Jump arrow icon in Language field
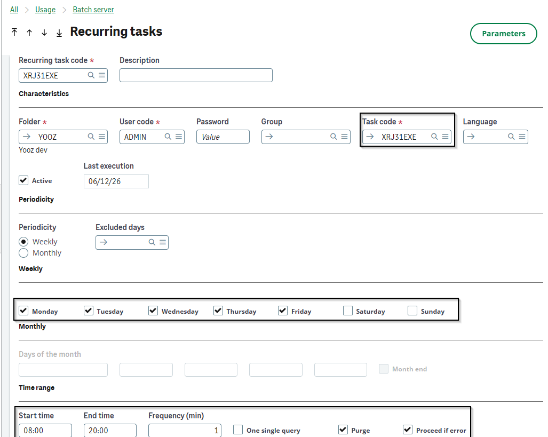Screen dimensions: 548x437 click(x=471, y=137)
